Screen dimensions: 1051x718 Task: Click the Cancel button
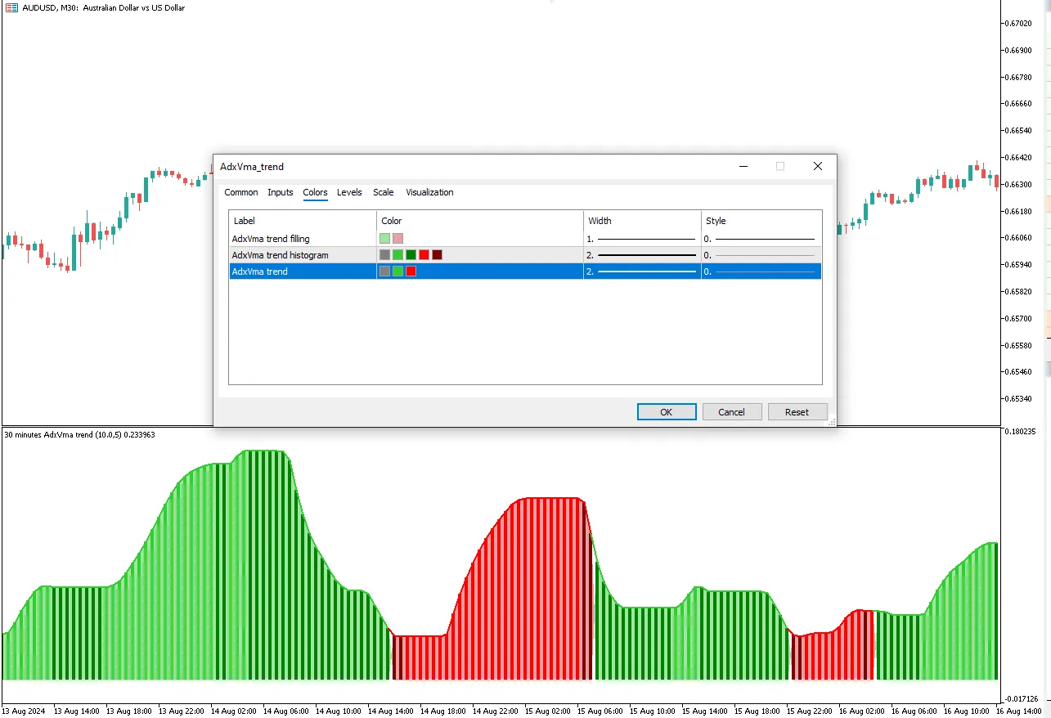point(732,412)
